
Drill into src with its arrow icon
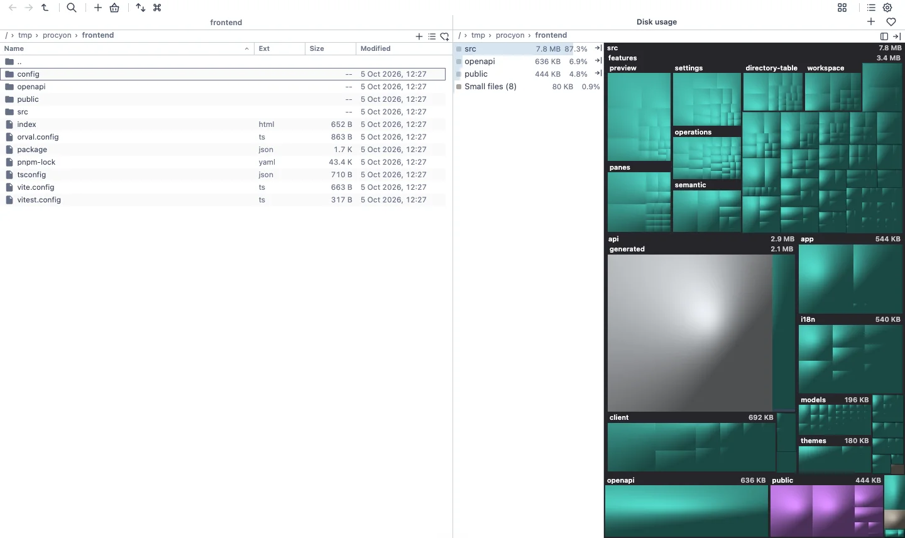point(598,48)
